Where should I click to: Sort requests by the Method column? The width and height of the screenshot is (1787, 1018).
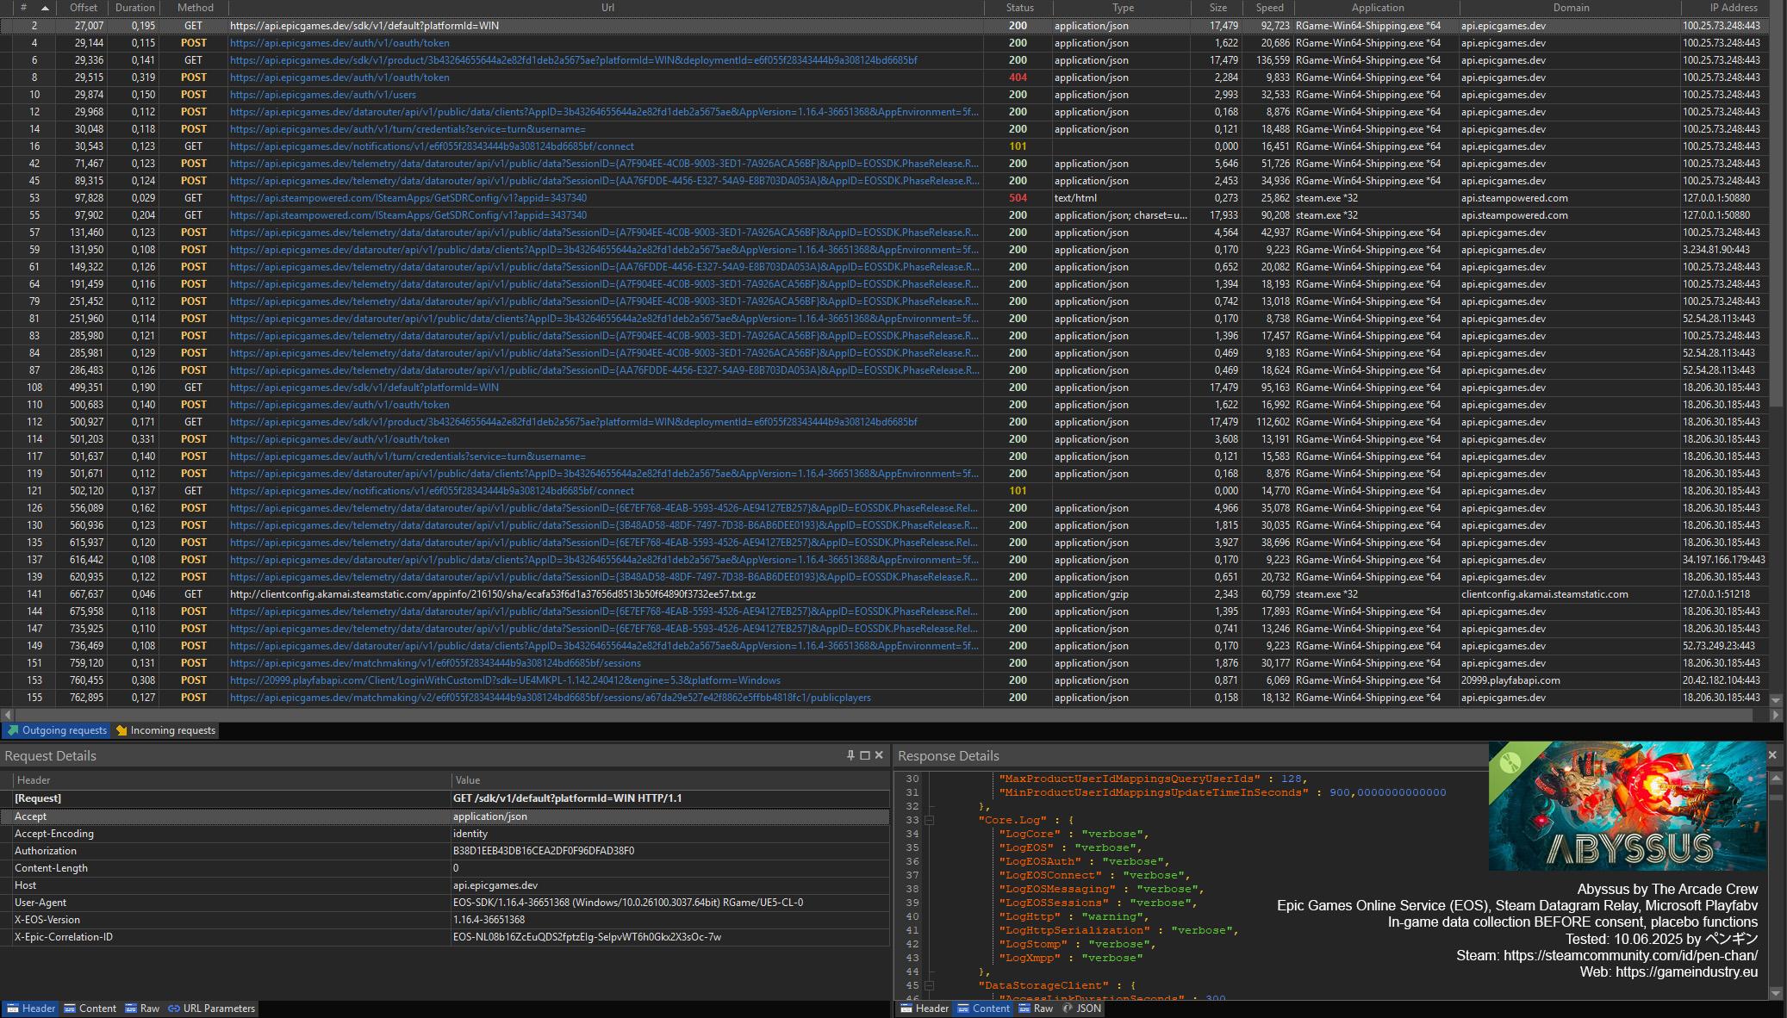195,8
